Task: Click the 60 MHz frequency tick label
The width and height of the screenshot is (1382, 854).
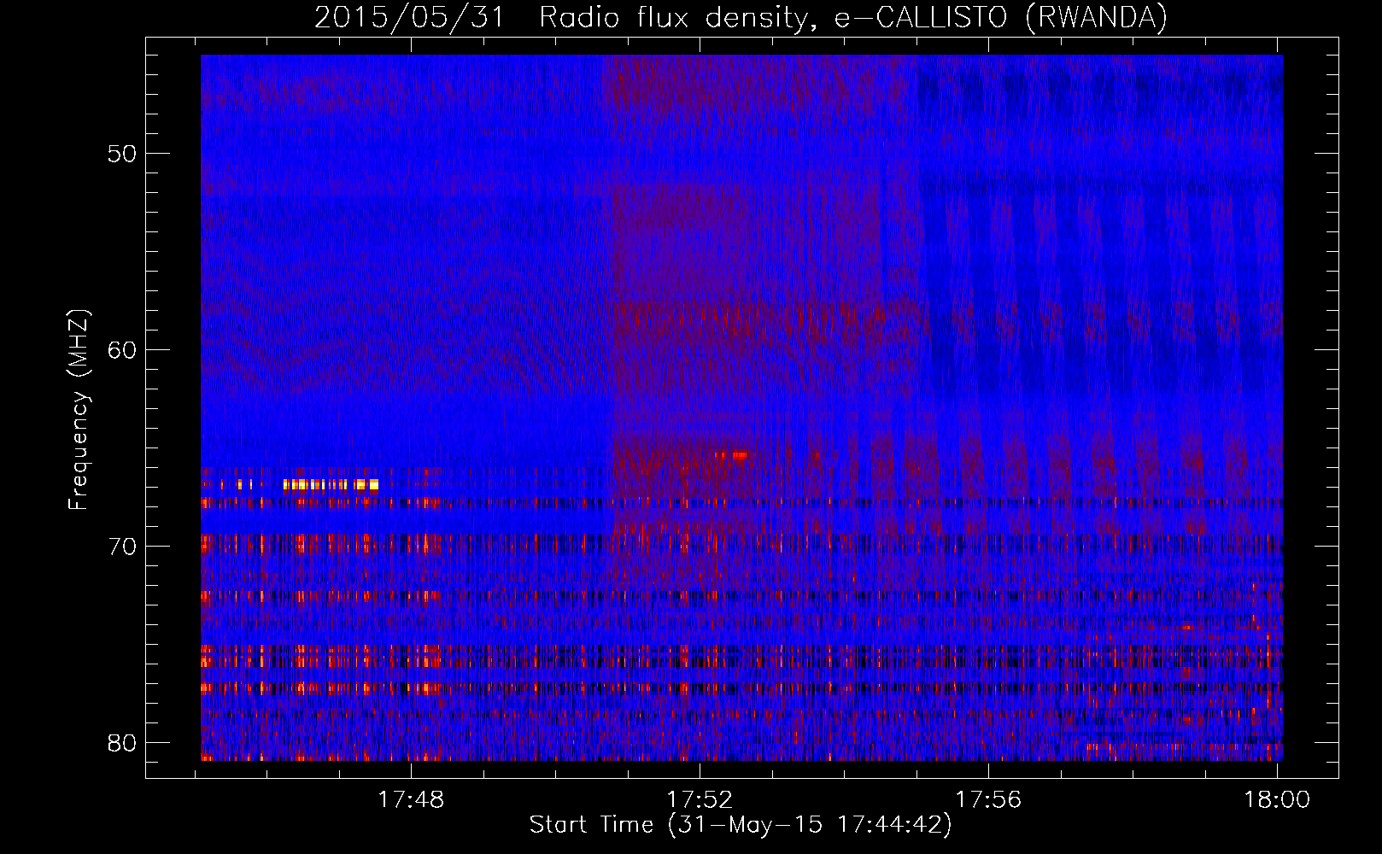Action: pyautogui.click(x=122, y=350)
